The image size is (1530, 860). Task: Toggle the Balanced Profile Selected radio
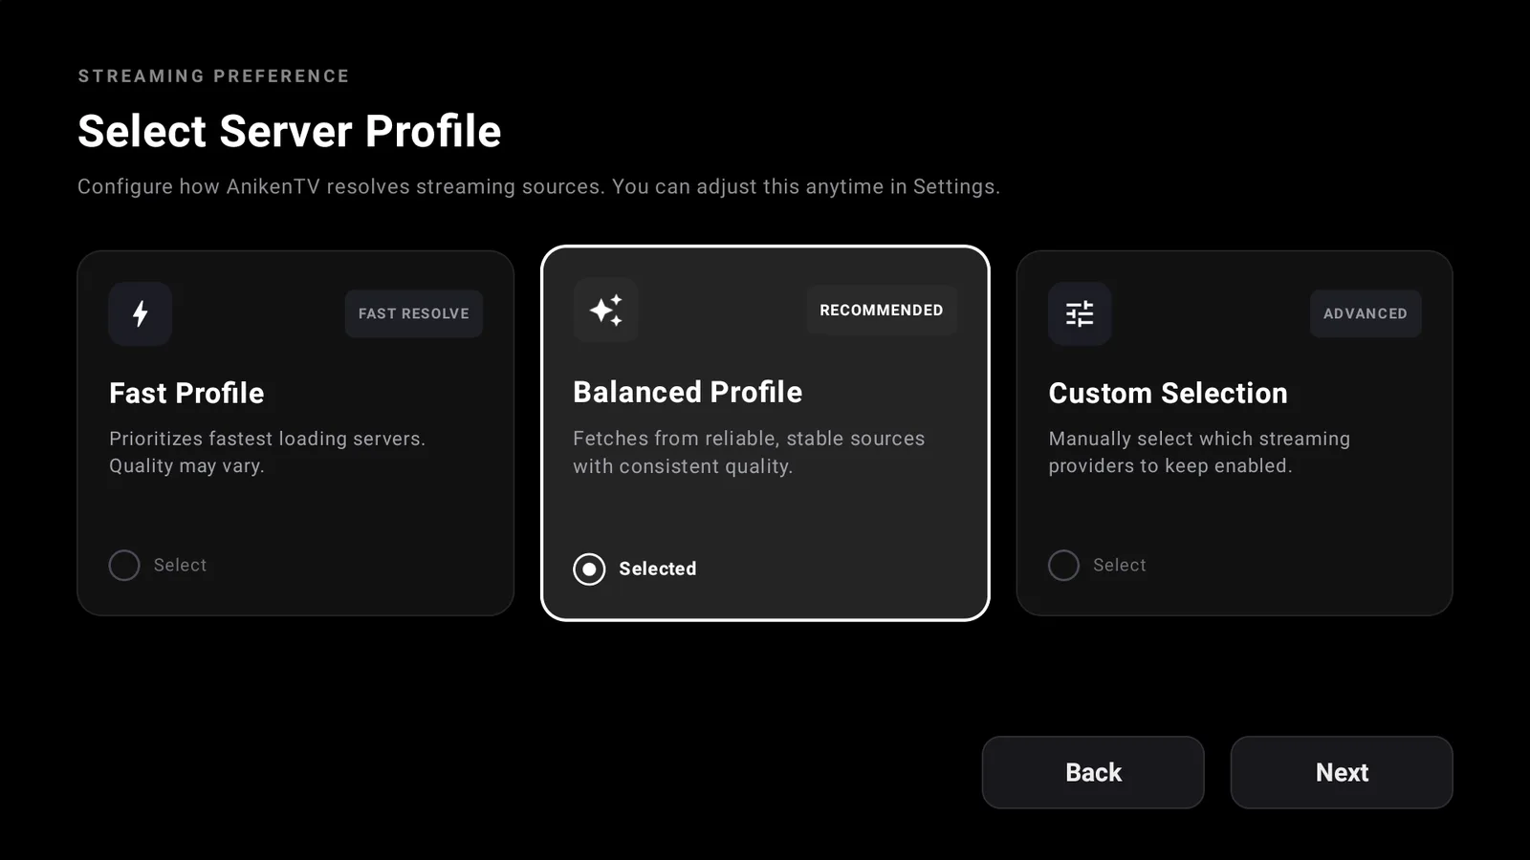[x=589, y=570]
